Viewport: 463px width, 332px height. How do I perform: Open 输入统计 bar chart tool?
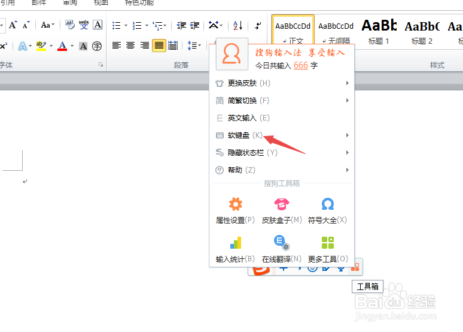(x=235, y=249)
